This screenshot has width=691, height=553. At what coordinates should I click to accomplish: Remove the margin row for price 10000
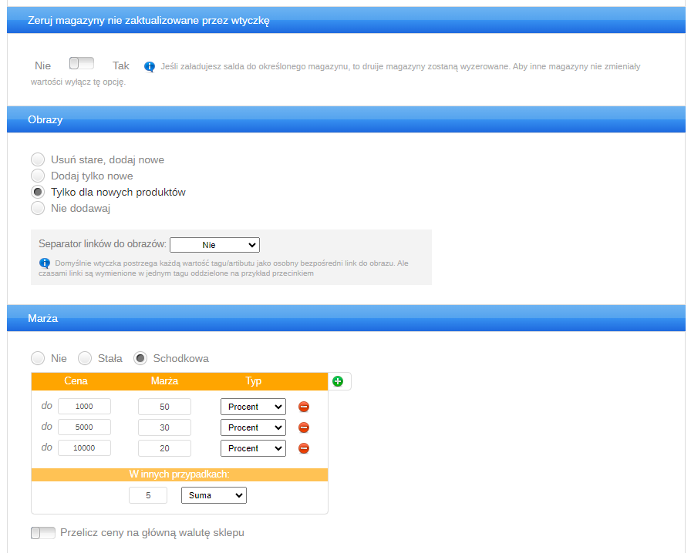point(304,448)
